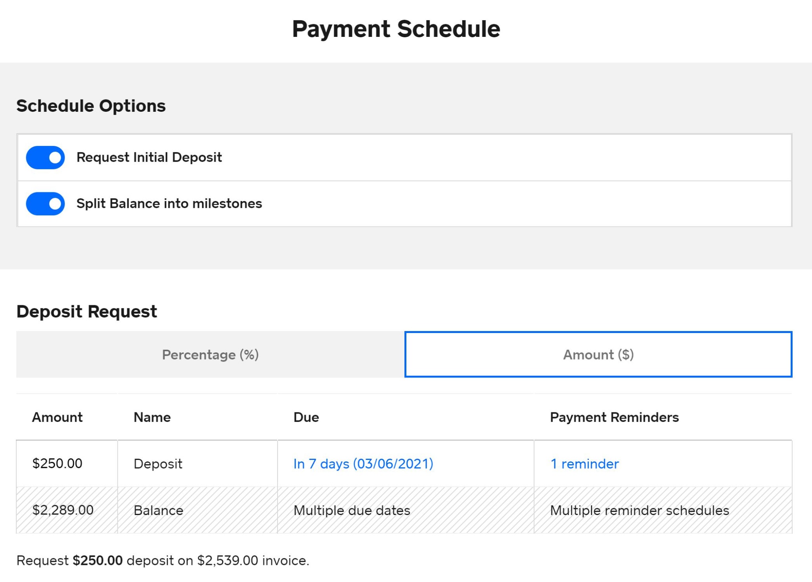Screen dimensions: 812x582
Task: Click the Payment Schedule title
Action: (396, 28)
